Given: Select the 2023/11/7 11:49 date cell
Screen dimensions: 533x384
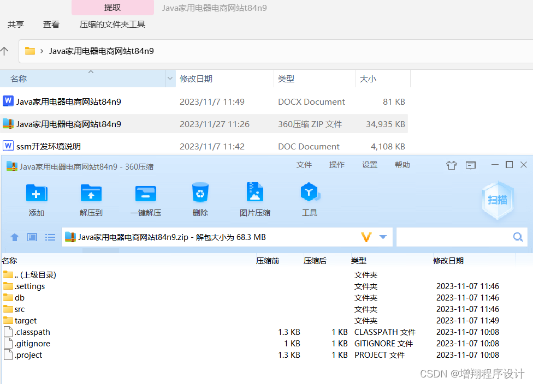Looking at the screenshot, I should 212,102.
